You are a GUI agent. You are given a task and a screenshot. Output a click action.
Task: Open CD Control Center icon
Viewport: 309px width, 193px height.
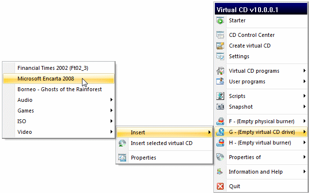point(220,35)
